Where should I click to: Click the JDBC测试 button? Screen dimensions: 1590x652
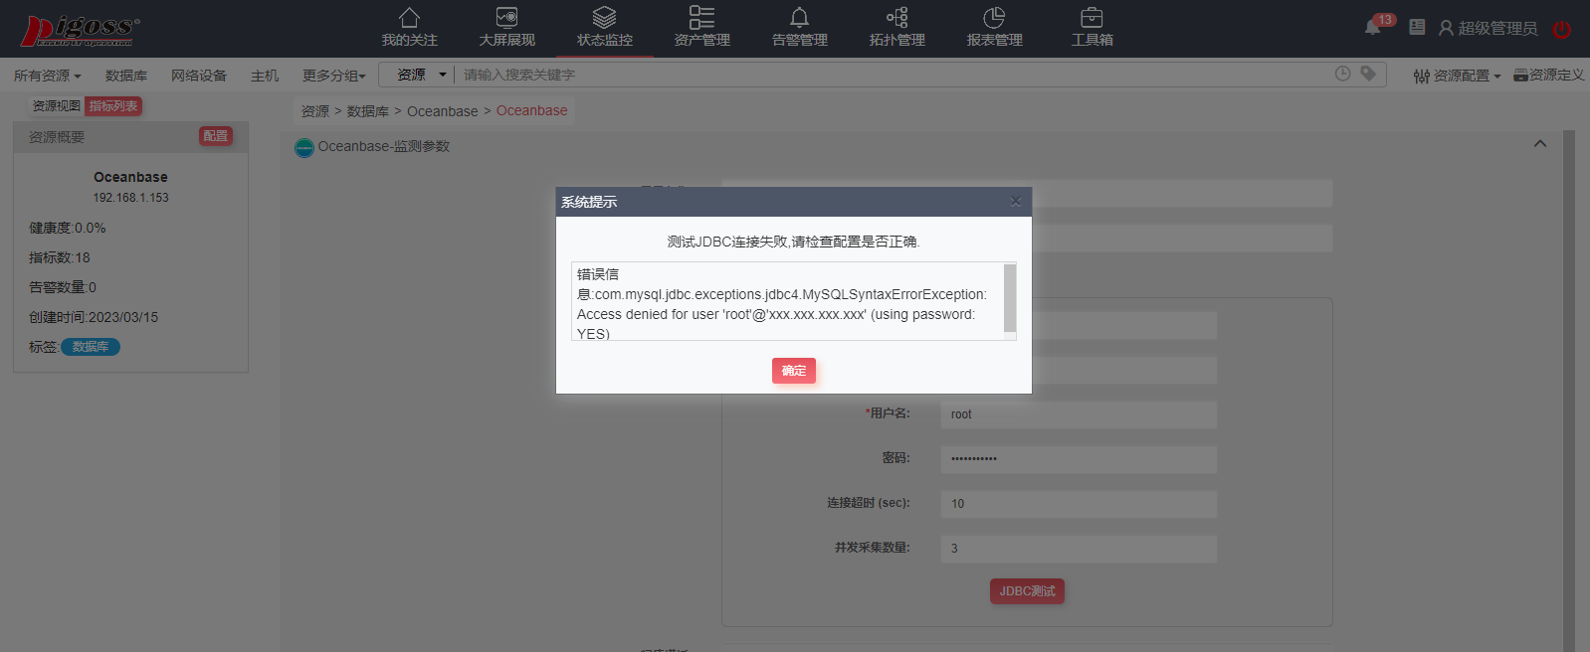(1027, 591)
